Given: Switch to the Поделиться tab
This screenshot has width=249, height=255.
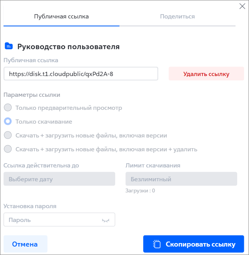Looking at the screenshot, I should [177, 17].
